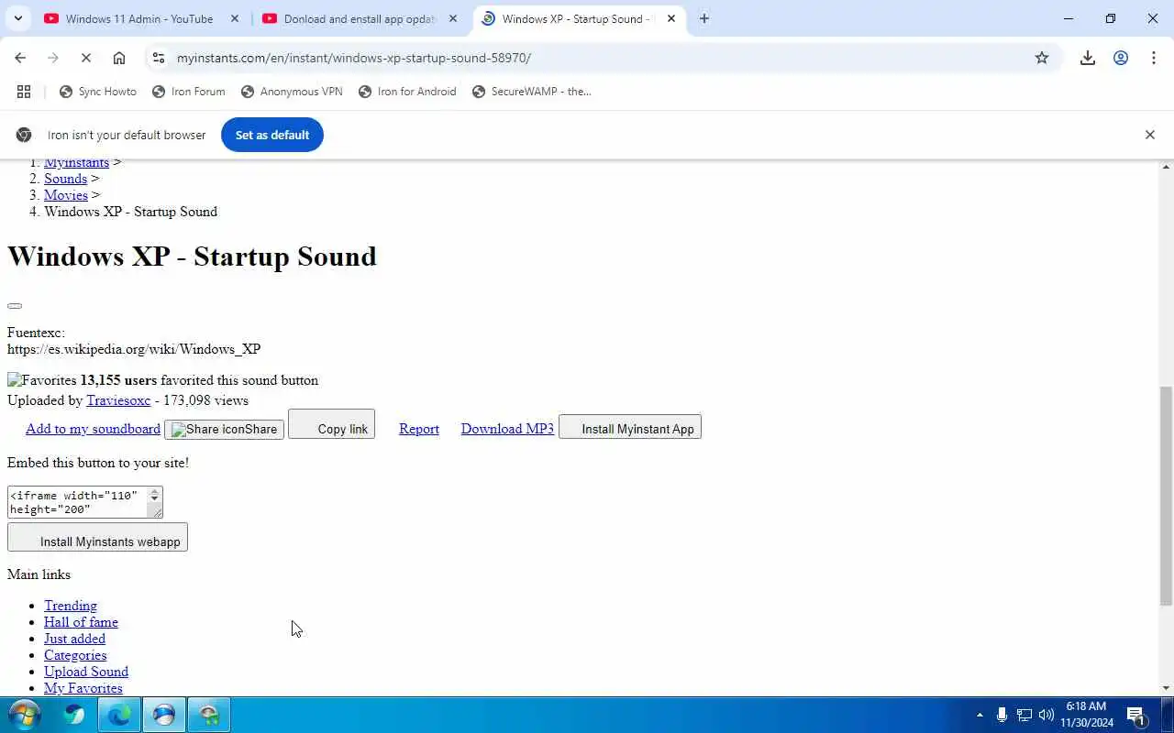Close the Windows 11 Admin YouTube tab

pos(235,18)
